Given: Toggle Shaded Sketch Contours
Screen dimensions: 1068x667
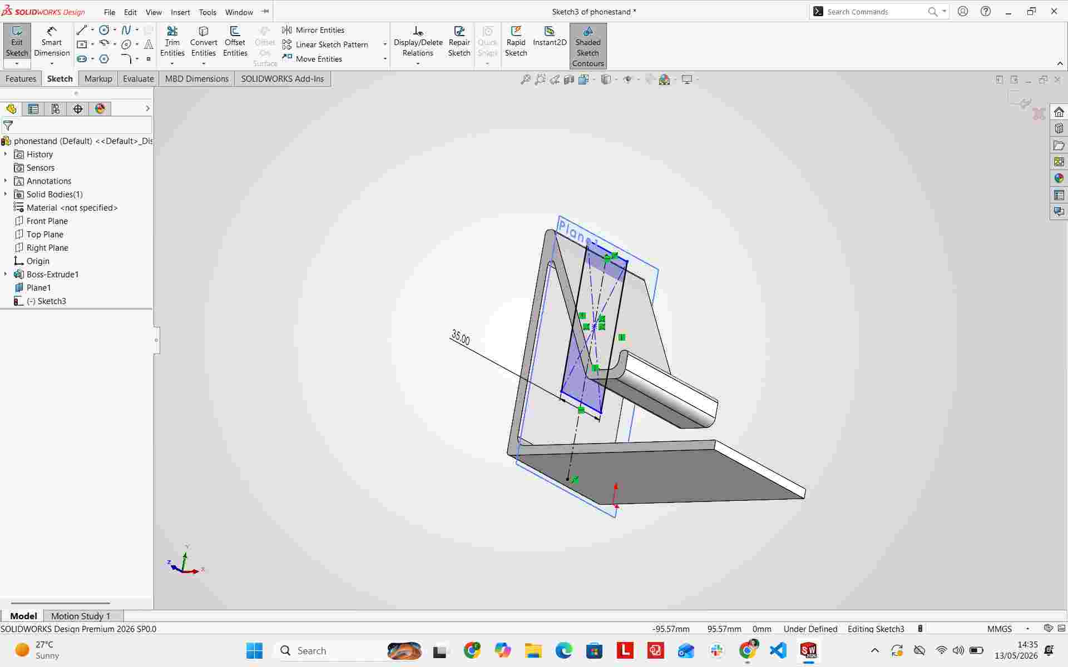Looking at the screenshot, I should tap(588, 46).
